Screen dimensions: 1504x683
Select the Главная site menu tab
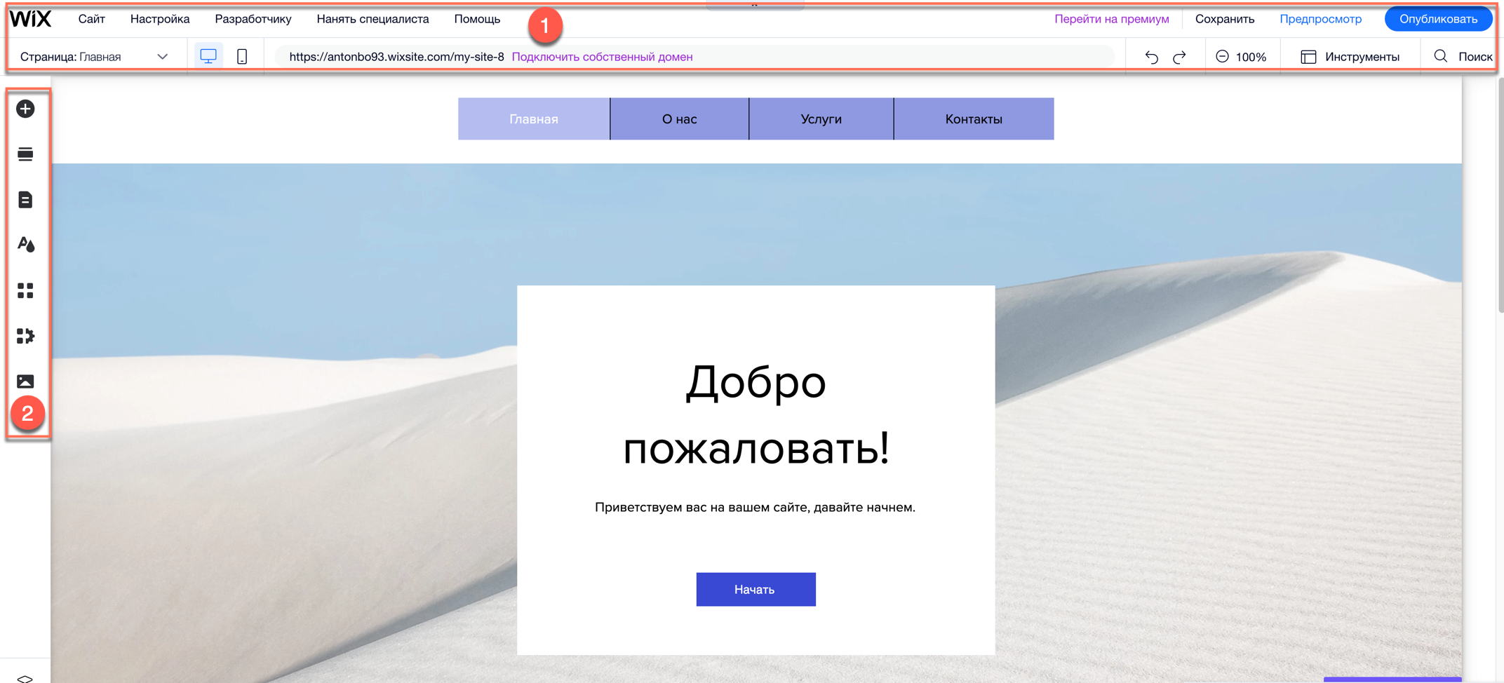pyautogui.click(x=534, y=119)
